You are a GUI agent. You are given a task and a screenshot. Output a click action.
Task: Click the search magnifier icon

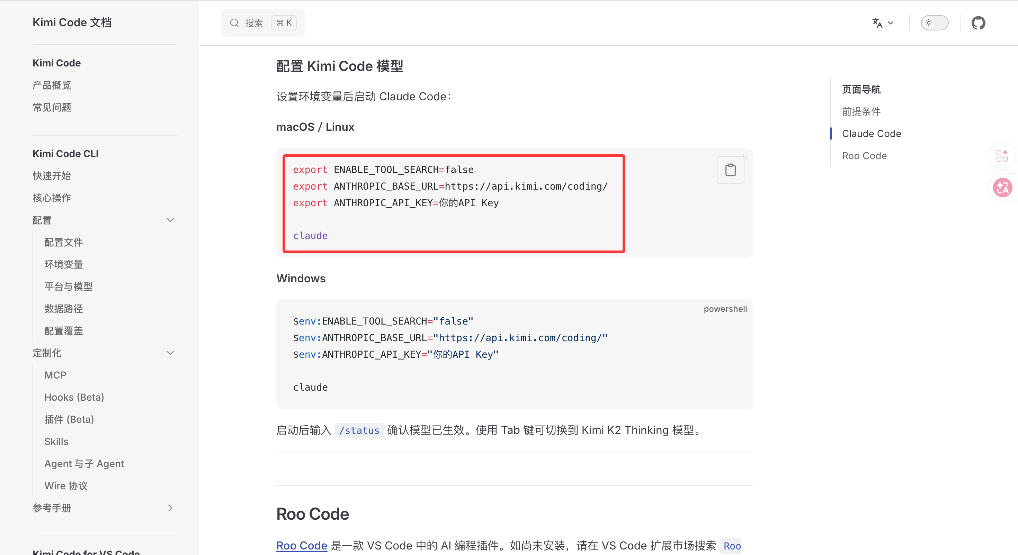234,23
